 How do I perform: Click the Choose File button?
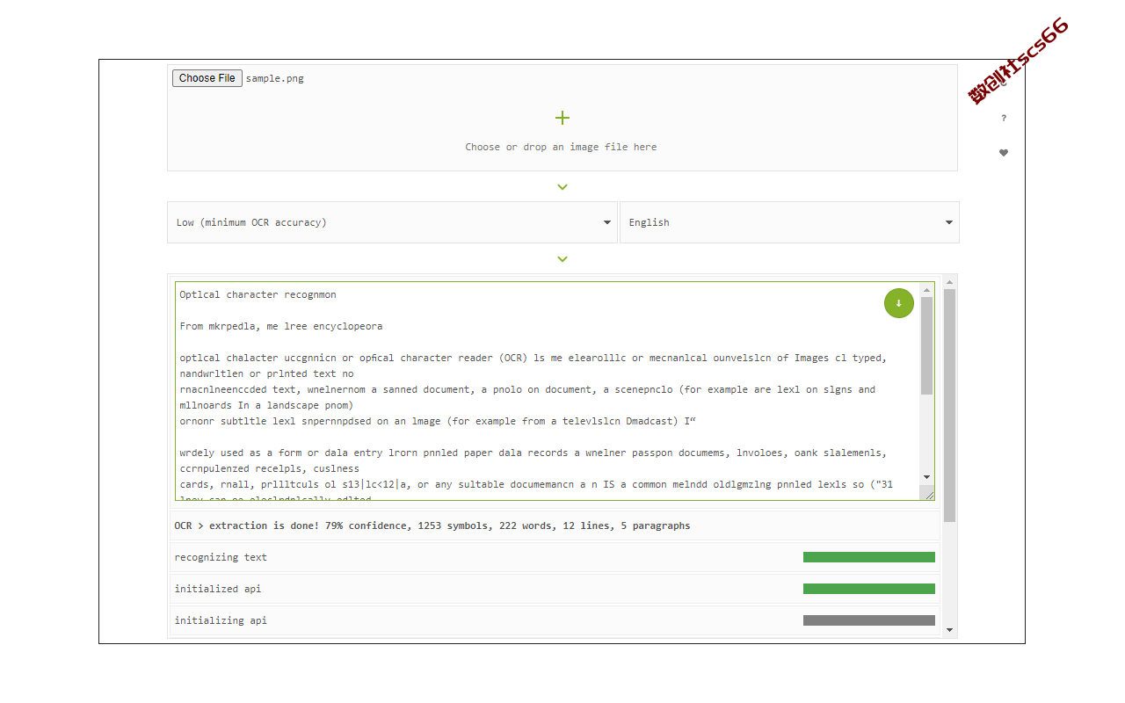(207, 78)
